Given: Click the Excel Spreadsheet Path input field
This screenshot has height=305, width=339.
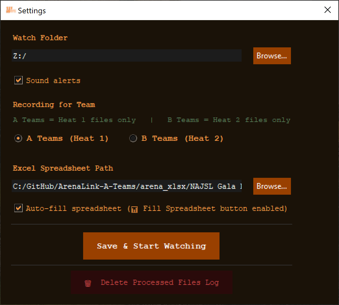Looking at the screenshot, I should [127, 186].
